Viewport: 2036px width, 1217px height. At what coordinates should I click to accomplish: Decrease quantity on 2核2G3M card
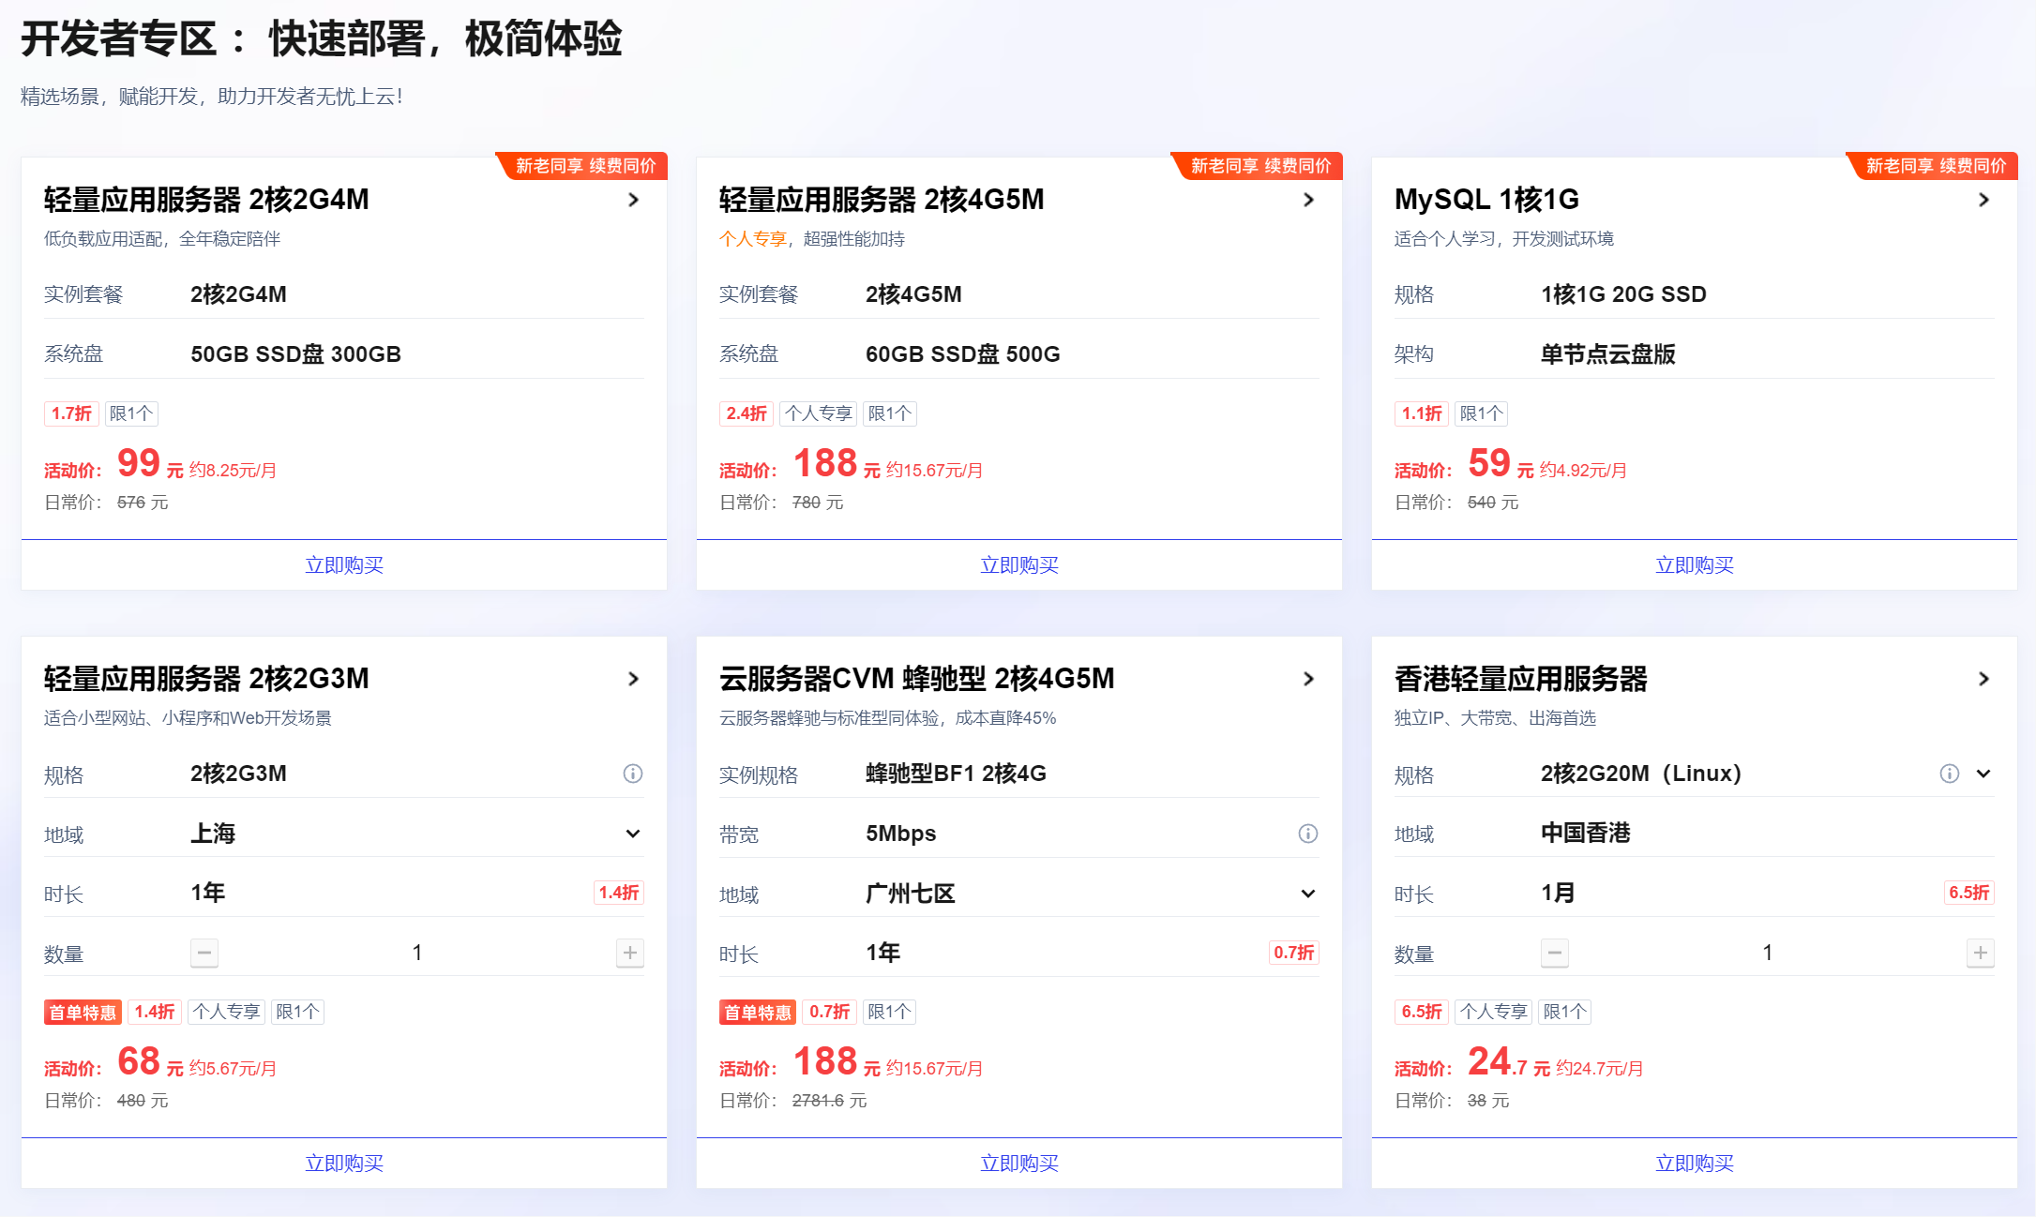tap(204, 954)
